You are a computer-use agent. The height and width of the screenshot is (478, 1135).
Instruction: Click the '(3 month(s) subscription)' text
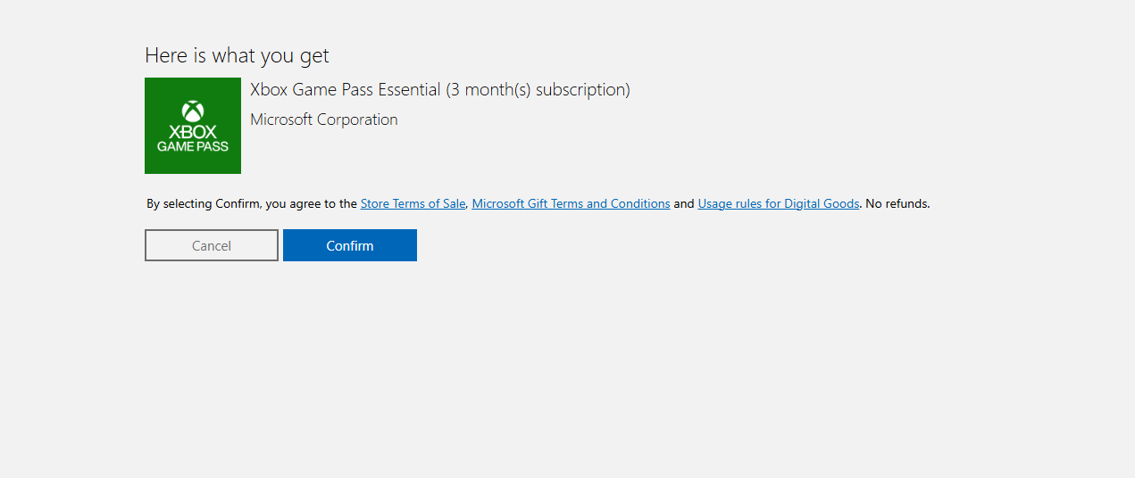(x=538, y=90)
